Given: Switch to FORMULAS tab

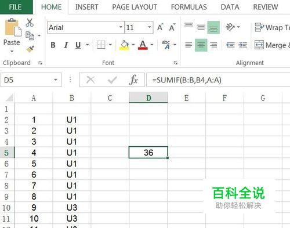Looking at the screenshot, I should (x=189, y=7).
